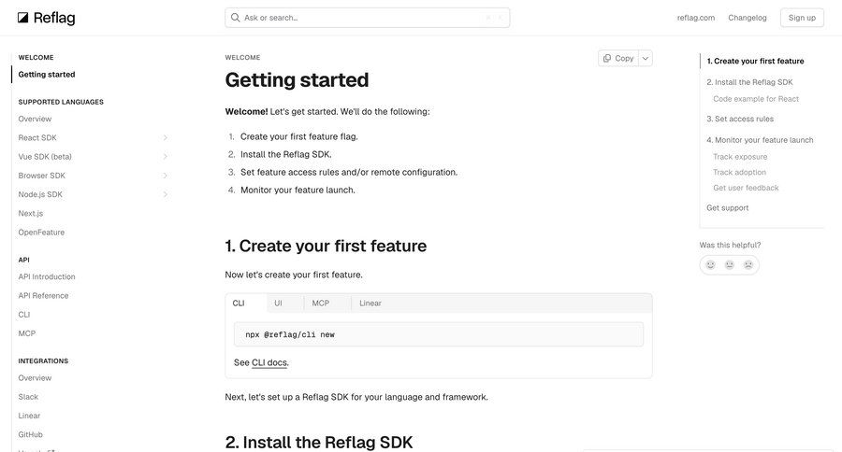842x452 pixels.
Task: Focus the Ask or search field
Action: point(365,18)
